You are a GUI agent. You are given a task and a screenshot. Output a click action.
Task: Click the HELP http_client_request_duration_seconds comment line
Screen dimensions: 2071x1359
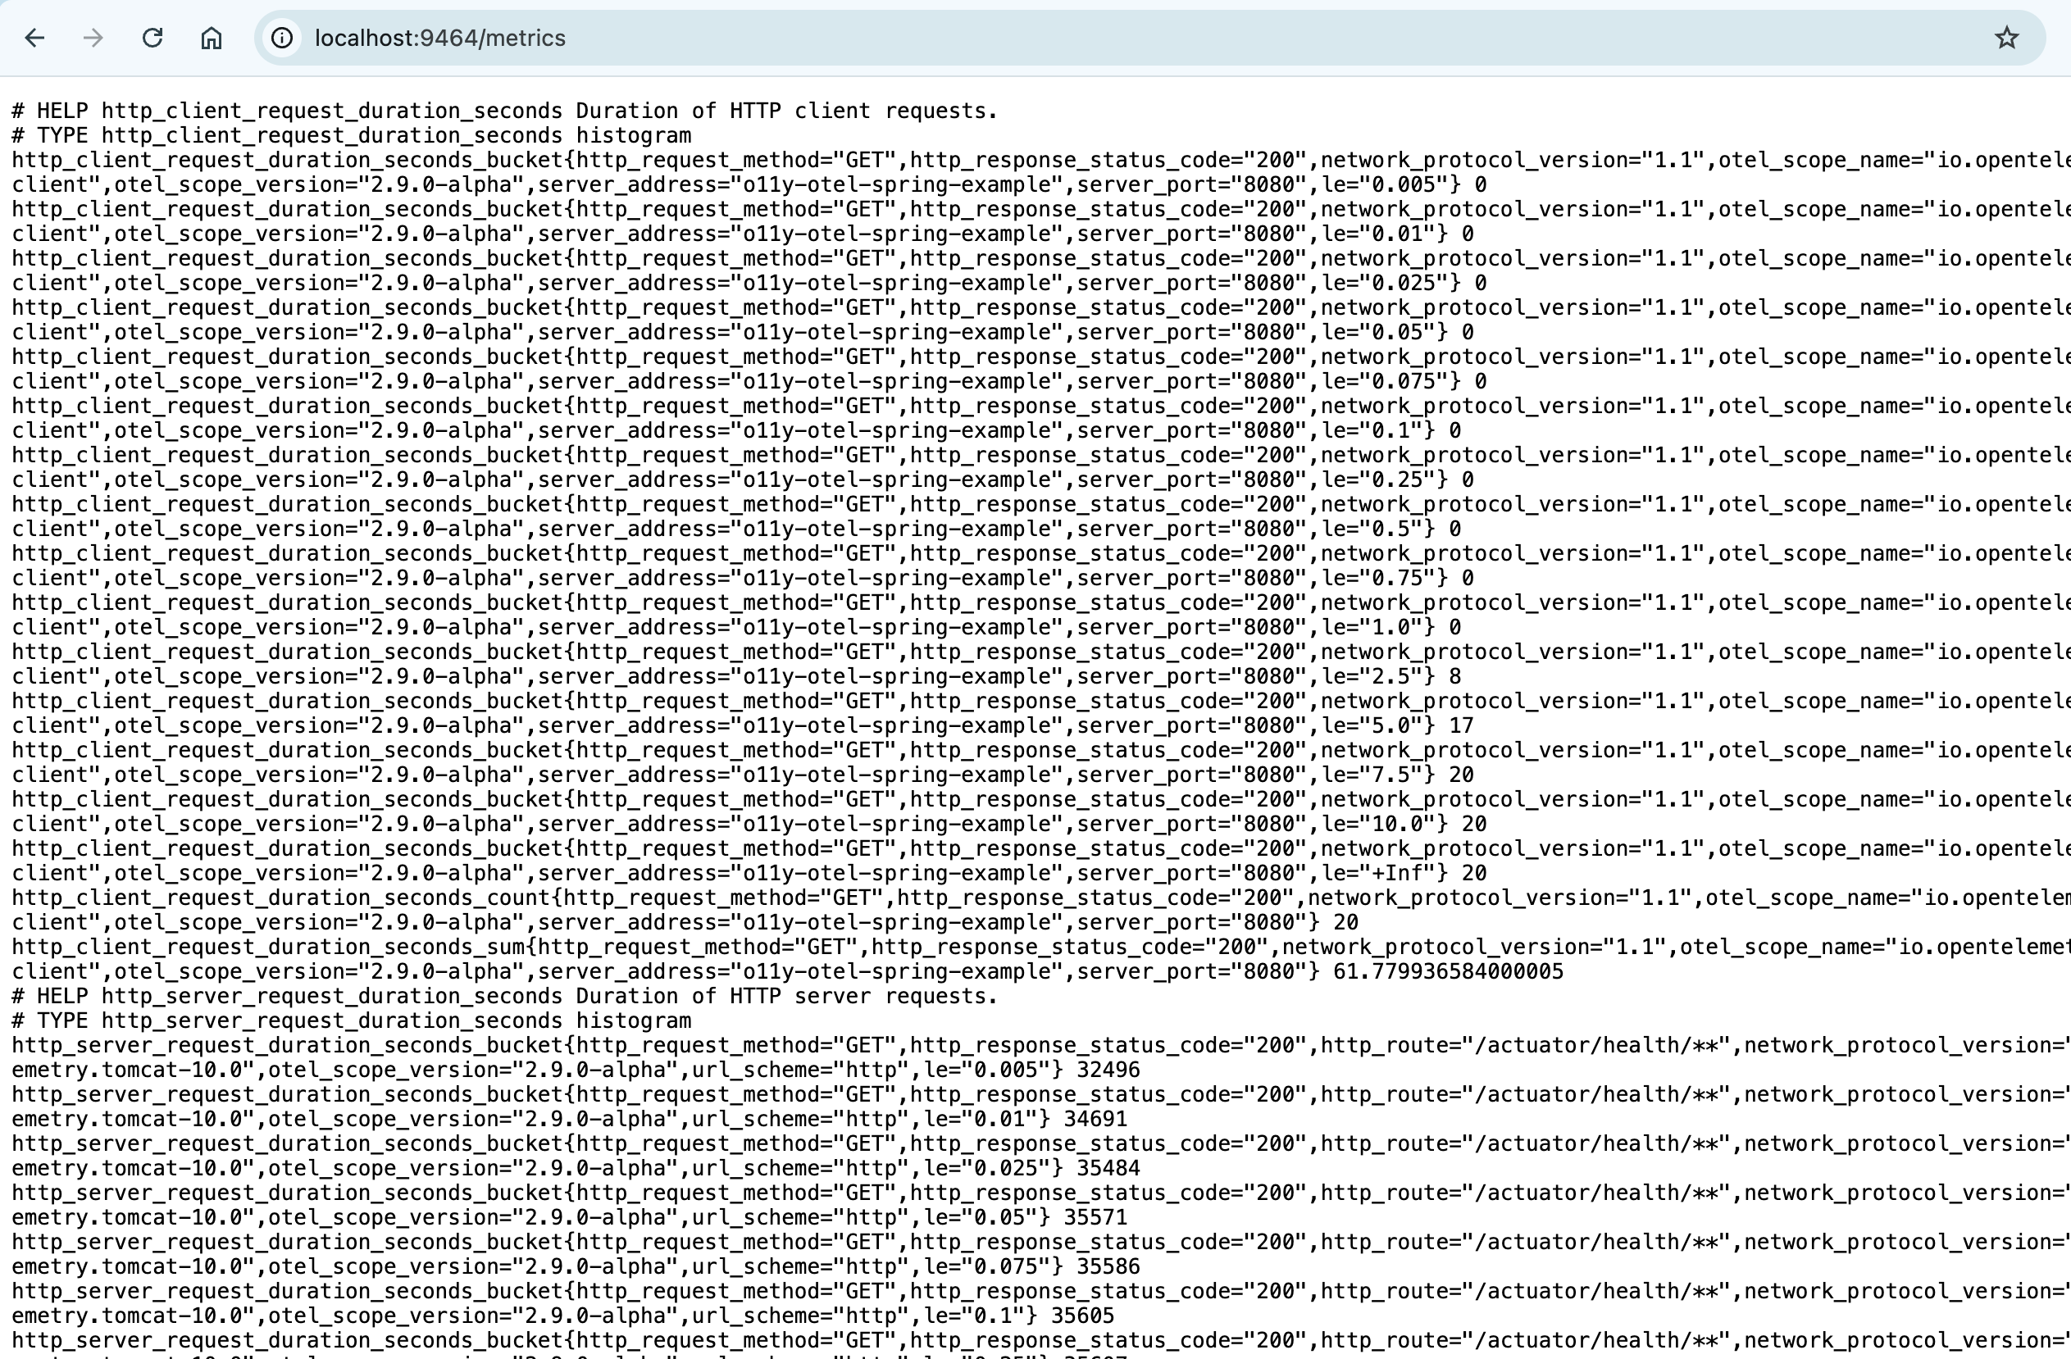tap(505, 111)
